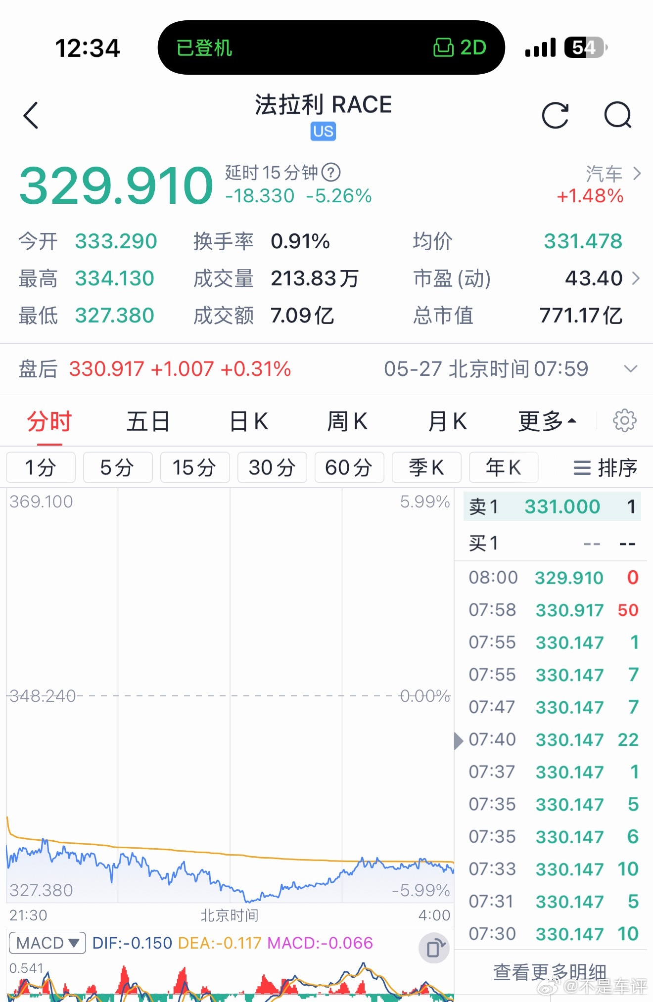Open the 汽车 sector chevron

637,174
